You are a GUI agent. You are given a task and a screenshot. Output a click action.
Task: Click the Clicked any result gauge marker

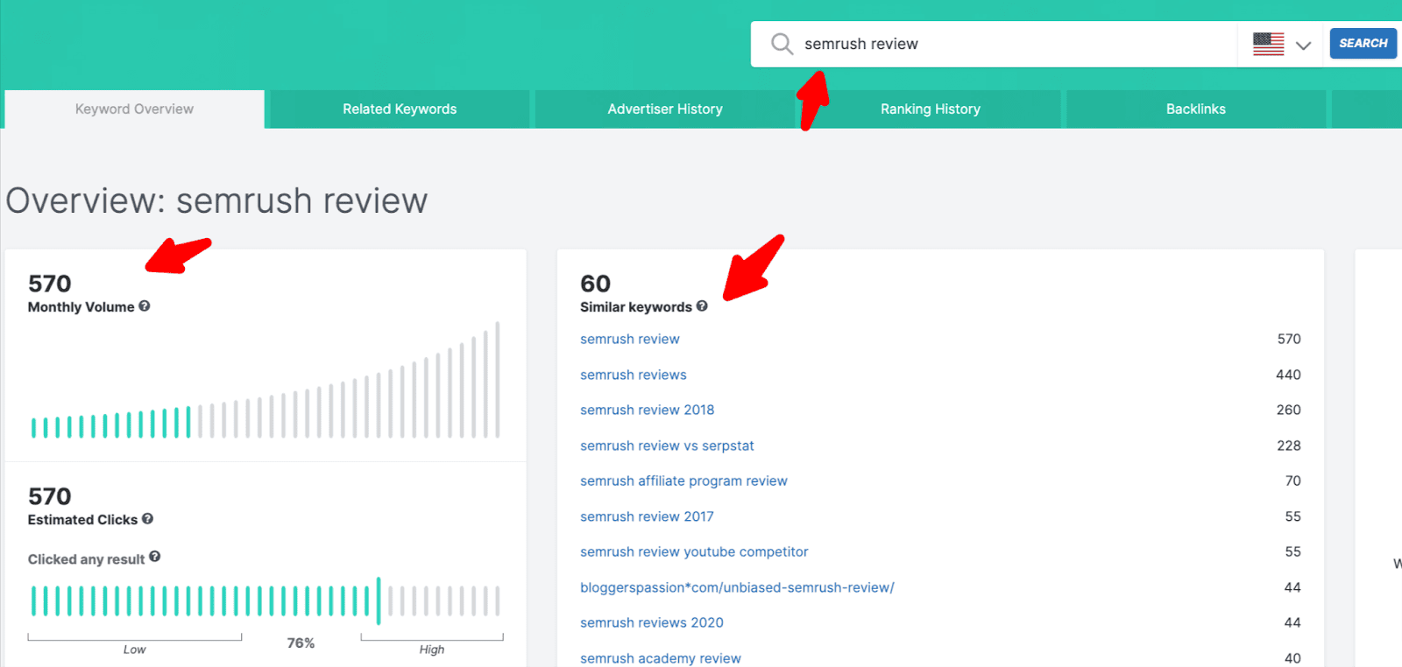point(379,600)
